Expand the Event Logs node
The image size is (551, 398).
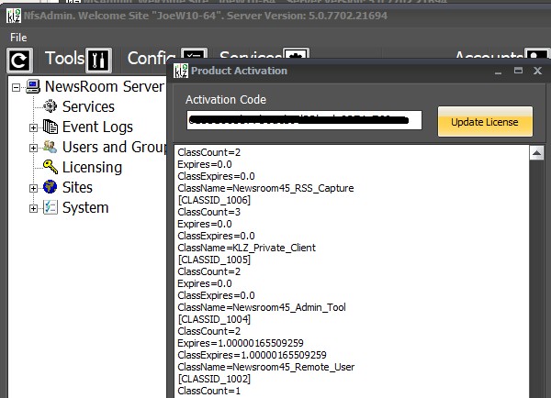(x=33, y=127)
